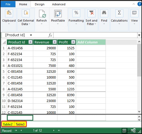Select cell D-562314
This screenshot has width=142, height=134.
[20, 101]
